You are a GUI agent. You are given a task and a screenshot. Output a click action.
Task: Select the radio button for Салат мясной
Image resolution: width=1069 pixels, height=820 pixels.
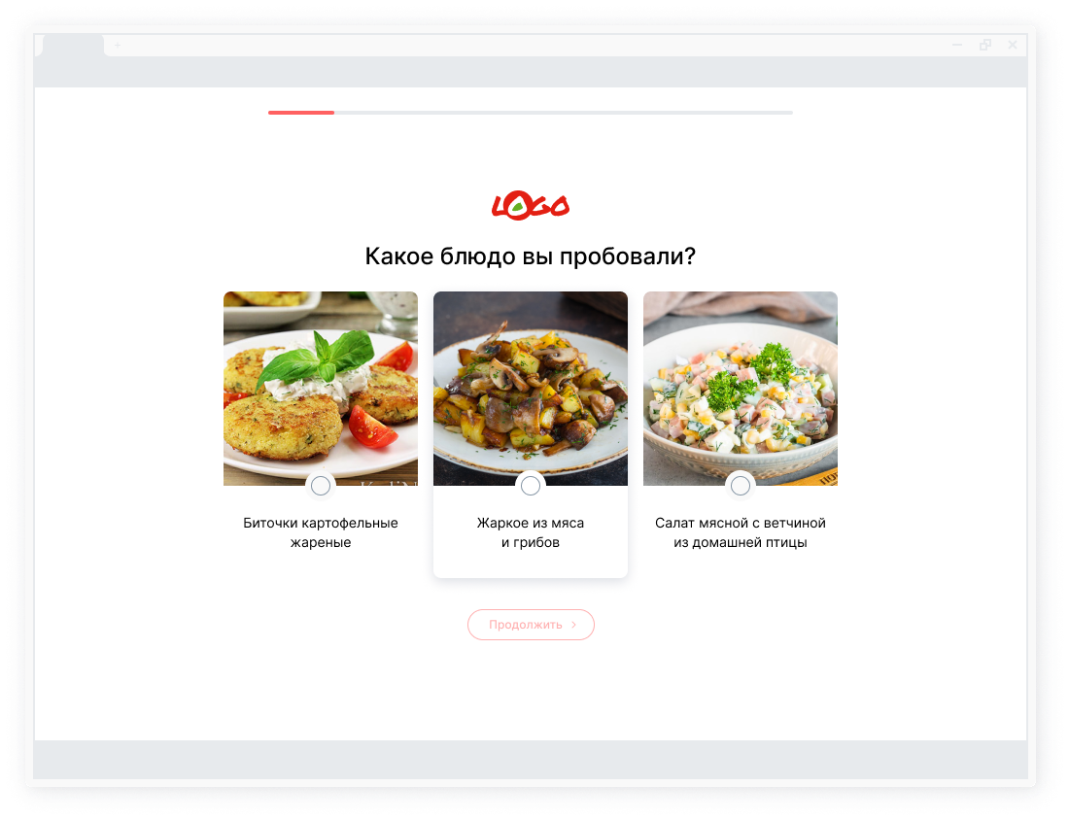(x=741, y=486)
